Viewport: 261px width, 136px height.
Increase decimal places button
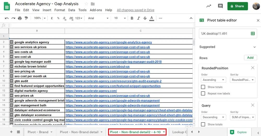(71, 18)
